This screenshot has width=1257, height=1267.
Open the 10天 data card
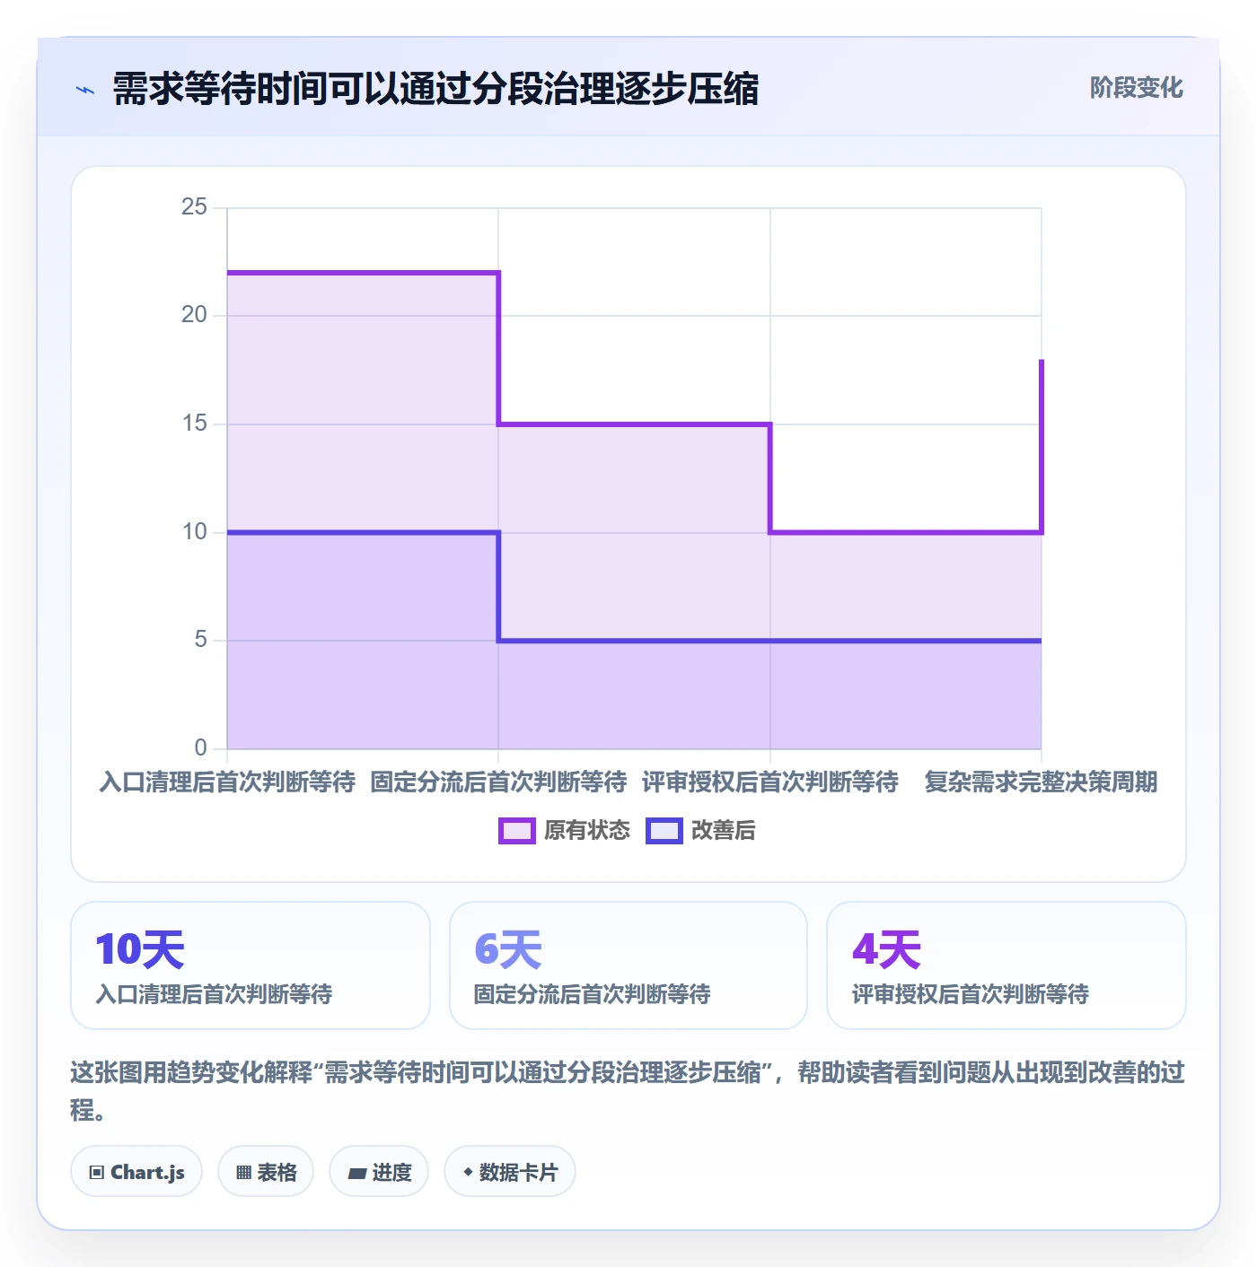pyautogui.click(x=251, y=966)
